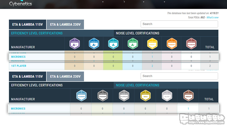Click the orange Standard+ noise badge
Viewport: 227px width, 127px height.
tap(172, 43)
